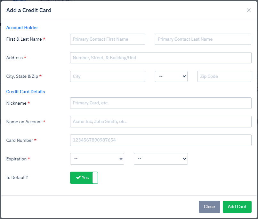Click the Add a Credit Card title
The height and width of the screenshot is (219, 258).
pyautogui.click(x=29, y=10)
